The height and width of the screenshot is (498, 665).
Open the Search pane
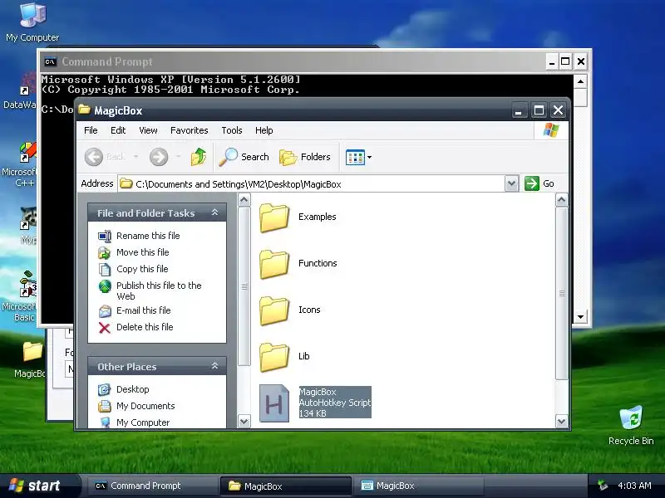(244, 157)
